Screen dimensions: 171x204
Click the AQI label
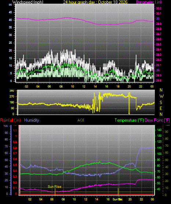81,120
